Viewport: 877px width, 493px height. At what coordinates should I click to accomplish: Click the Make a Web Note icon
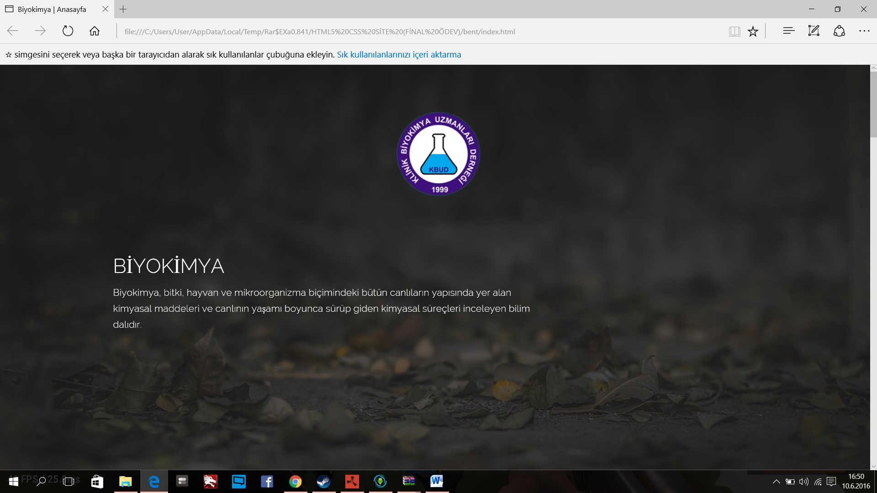coord(814,31)
